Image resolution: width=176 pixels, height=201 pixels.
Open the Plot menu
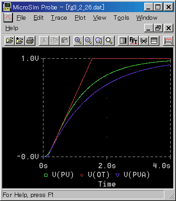pos(80,18)
